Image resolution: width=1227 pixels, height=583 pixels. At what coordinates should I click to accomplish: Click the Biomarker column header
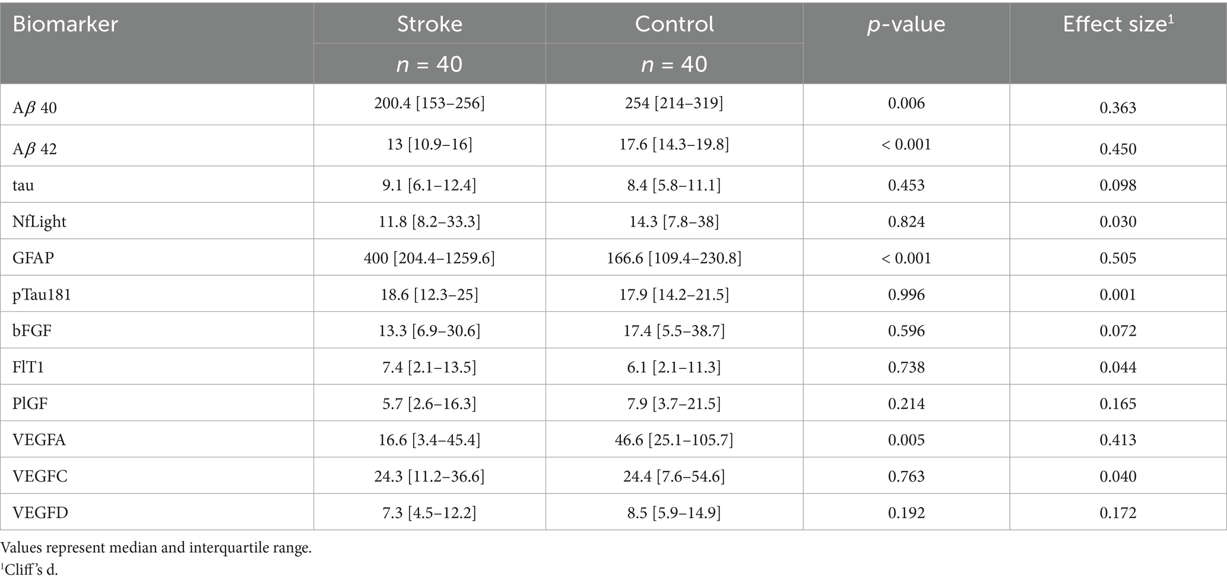point(65,24)
